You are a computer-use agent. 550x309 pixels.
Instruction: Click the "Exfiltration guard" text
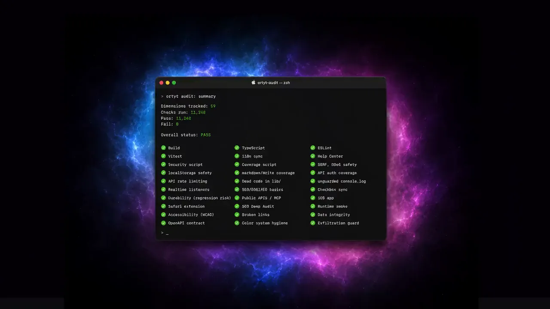tap(338, 223)
